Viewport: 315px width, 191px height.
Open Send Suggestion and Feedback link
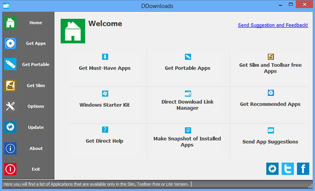(273, 25)
